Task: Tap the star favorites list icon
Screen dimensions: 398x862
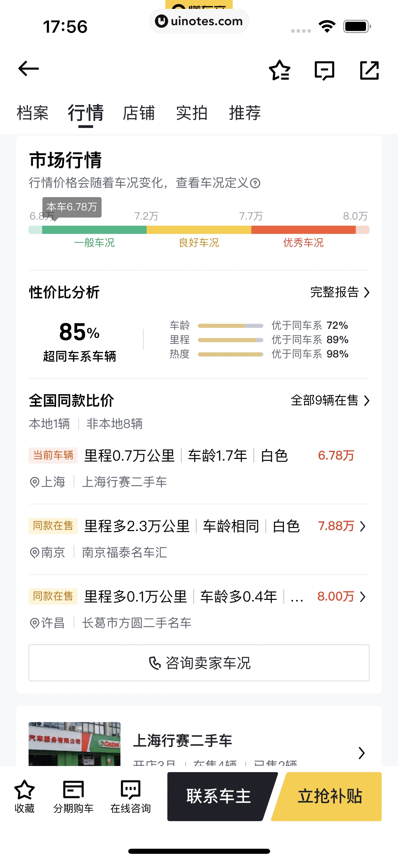Action: (x=280, y=70)
